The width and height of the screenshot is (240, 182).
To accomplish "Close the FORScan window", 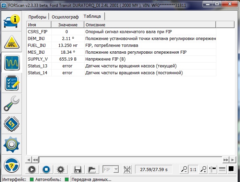I will (230, 4).
